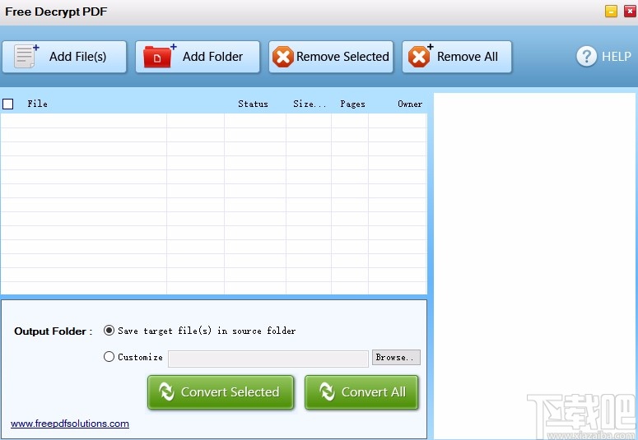Click the green Convert All button
638x440 pixels.
pyautogui.click(x=361, y=392)
